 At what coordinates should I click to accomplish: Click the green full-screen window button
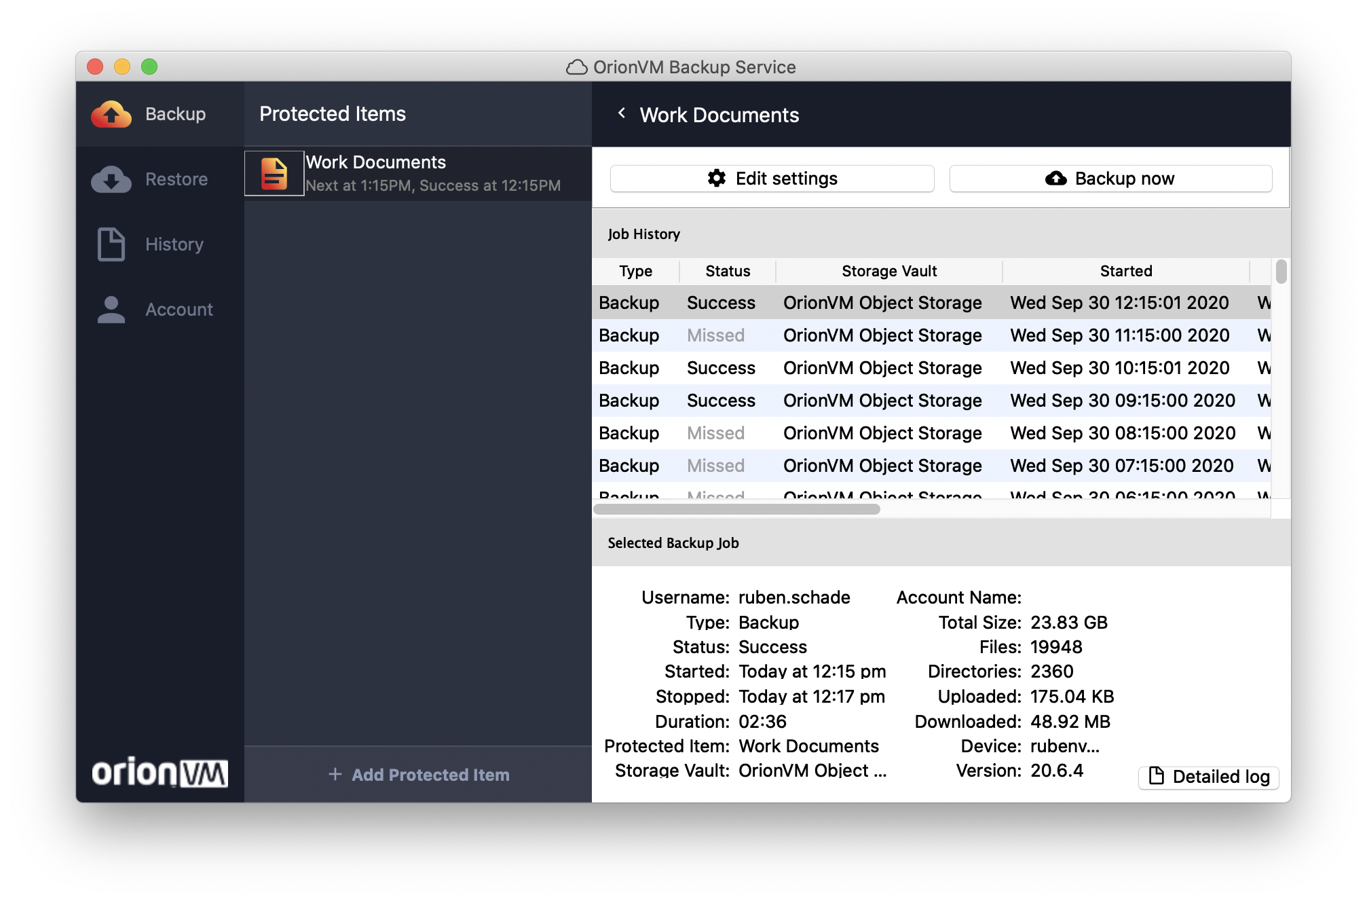[x=149, y=67]
